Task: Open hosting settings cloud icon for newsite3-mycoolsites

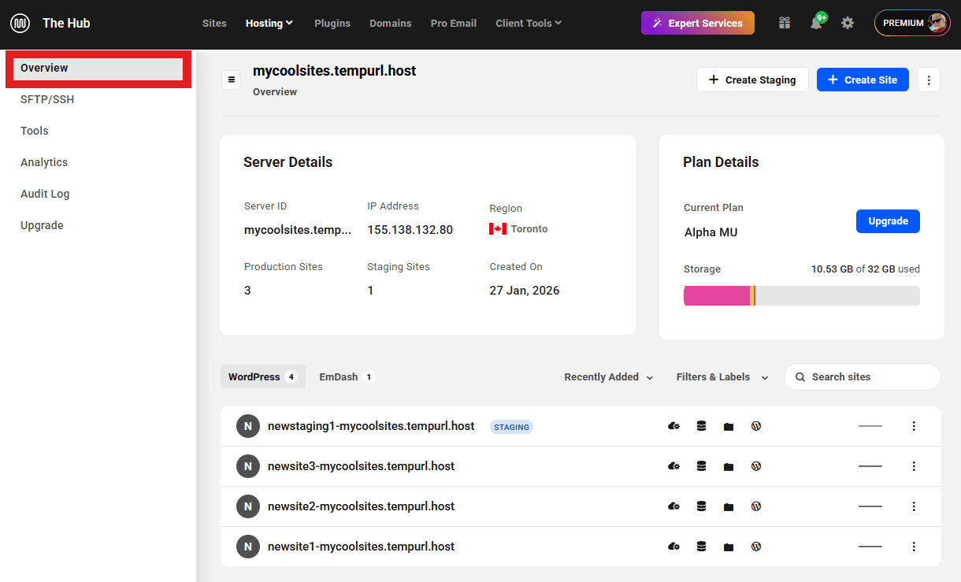Action: tap(673, 466)
